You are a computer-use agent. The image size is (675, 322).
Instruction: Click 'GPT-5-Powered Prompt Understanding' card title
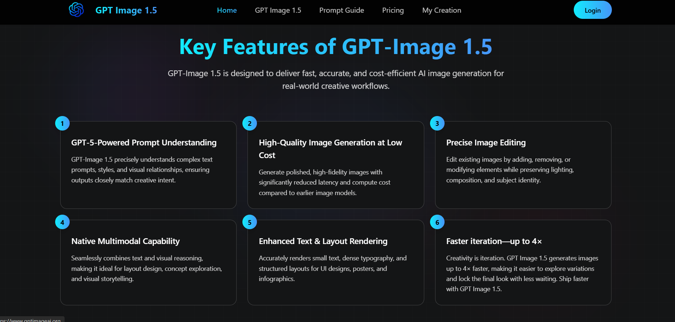tap(144, 143)
